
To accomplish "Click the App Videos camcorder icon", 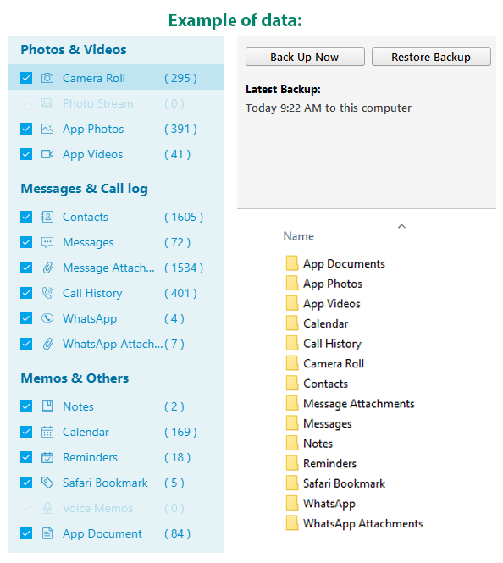I will pos(47,154).
